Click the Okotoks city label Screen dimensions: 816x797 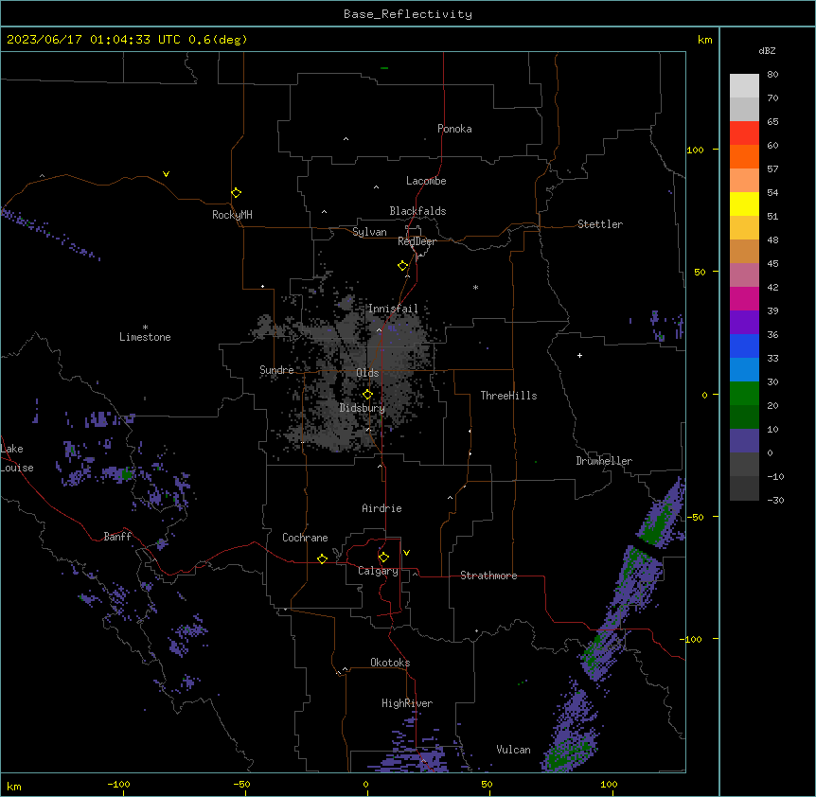click(x=390, y=663)
